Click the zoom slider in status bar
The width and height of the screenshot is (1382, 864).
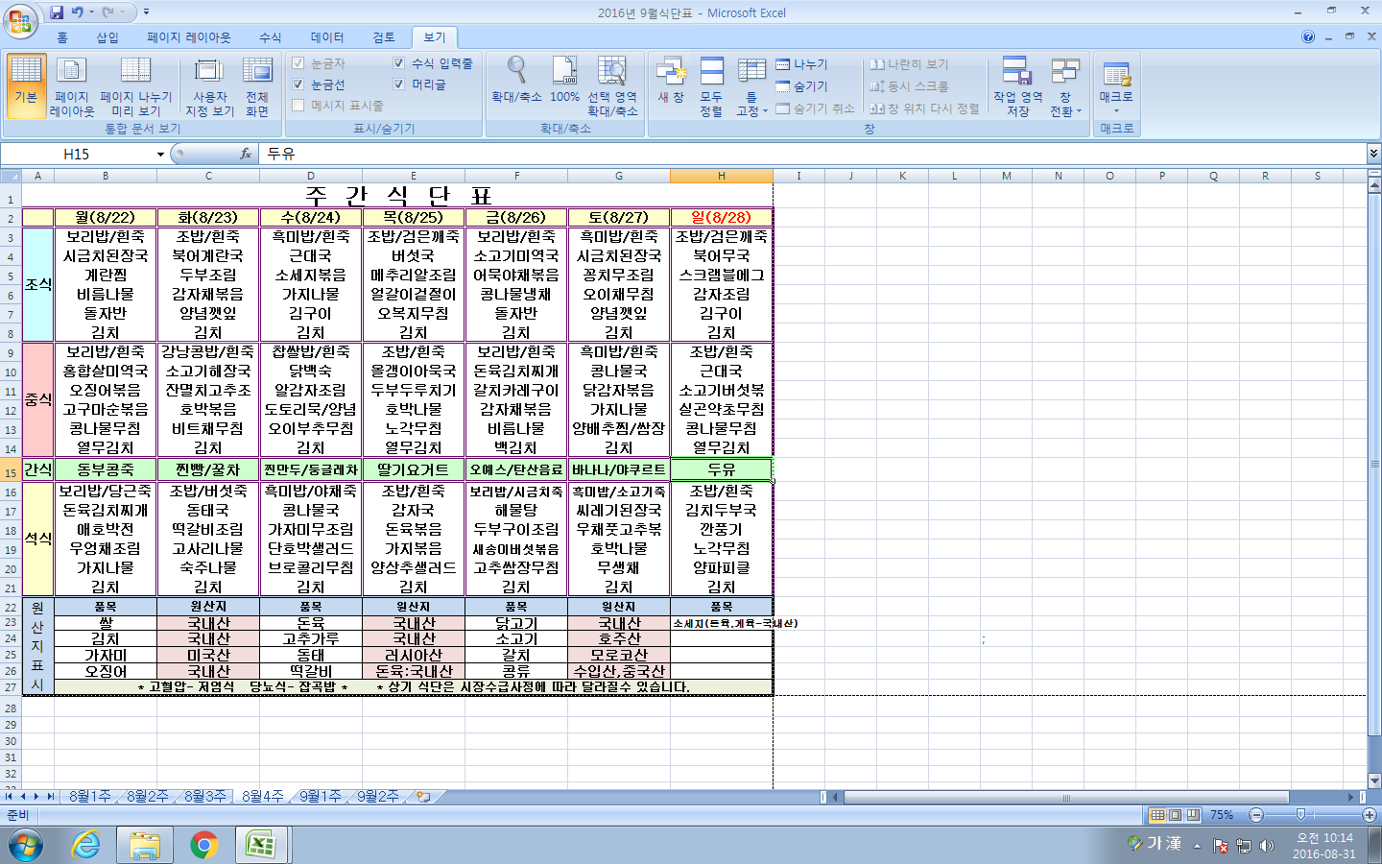point(1300,815)
